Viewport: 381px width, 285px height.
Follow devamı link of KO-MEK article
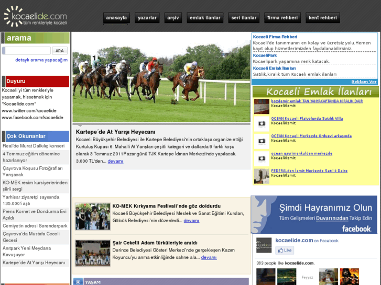[191, 221]
